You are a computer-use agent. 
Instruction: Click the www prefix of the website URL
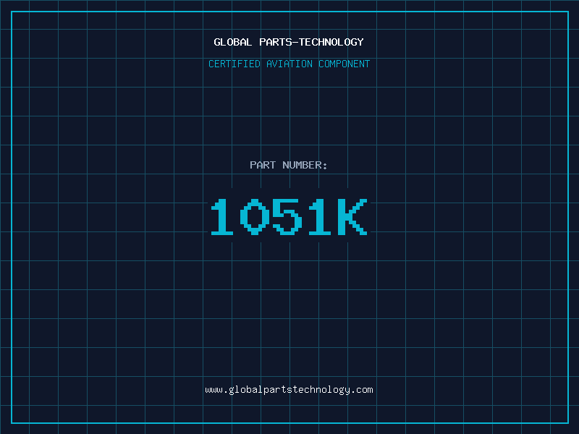[x=214, y=390]
